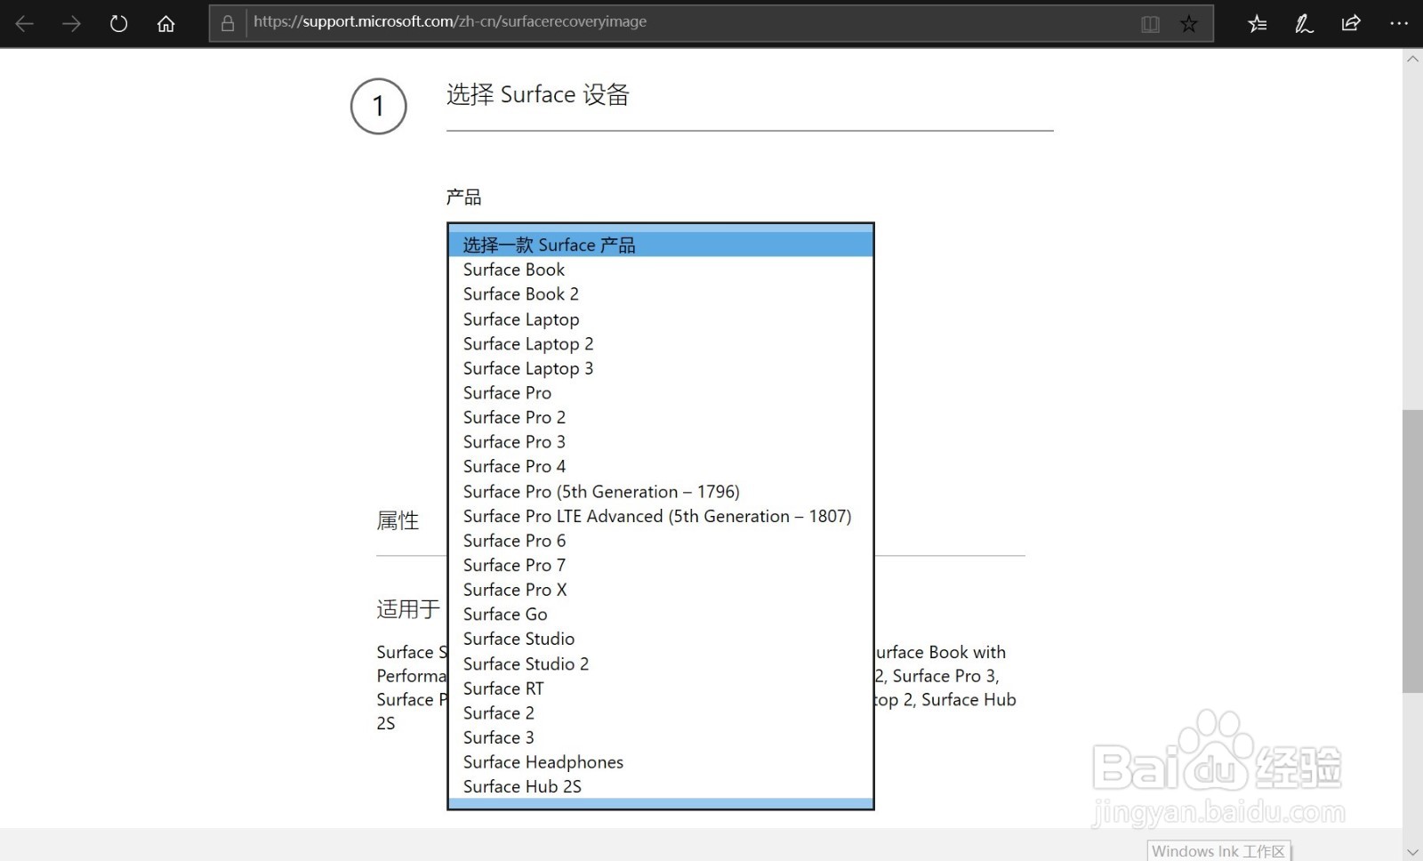Select Surface Laptop option
The height and width of the screenshot is (861, 1423).
coord(661,319)
